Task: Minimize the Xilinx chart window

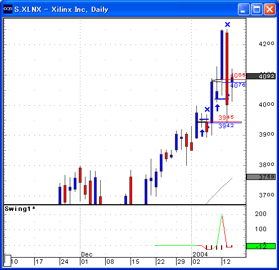Action: click(x=244, y=9)
